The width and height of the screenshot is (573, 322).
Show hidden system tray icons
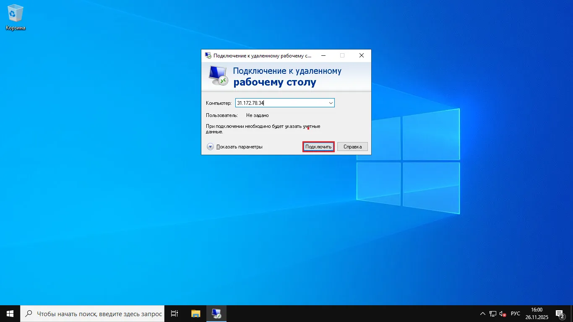tap(482, 314)
